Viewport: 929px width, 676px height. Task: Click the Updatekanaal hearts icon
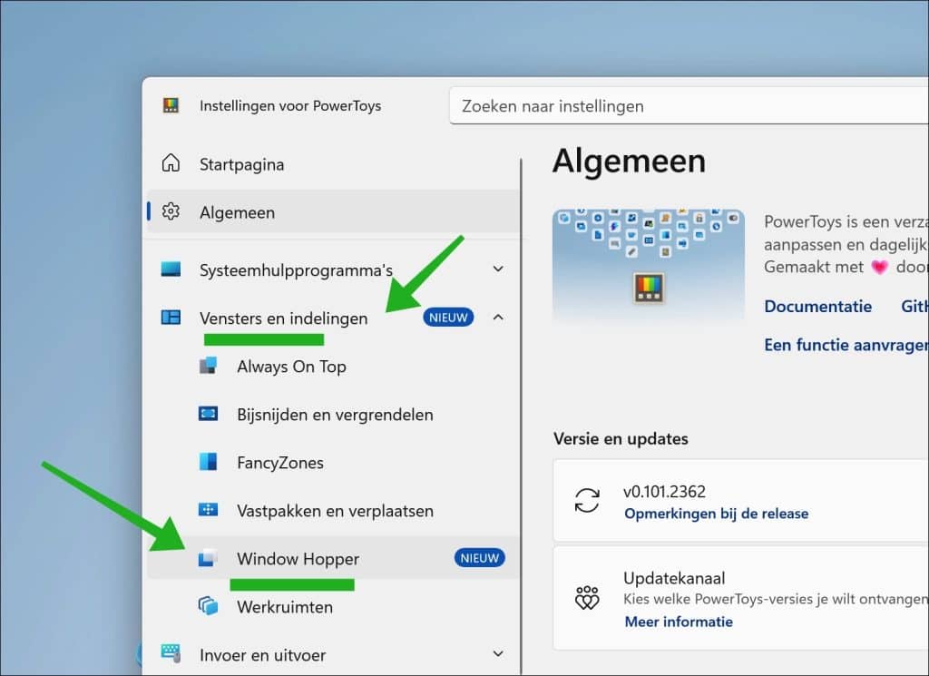pos(587,598)
